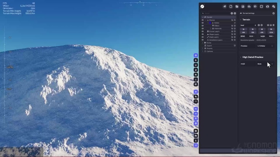Screen dimensions: 280x157
Task: Click the trash icon in the Seed row
Action: click(x=273, y=25)
